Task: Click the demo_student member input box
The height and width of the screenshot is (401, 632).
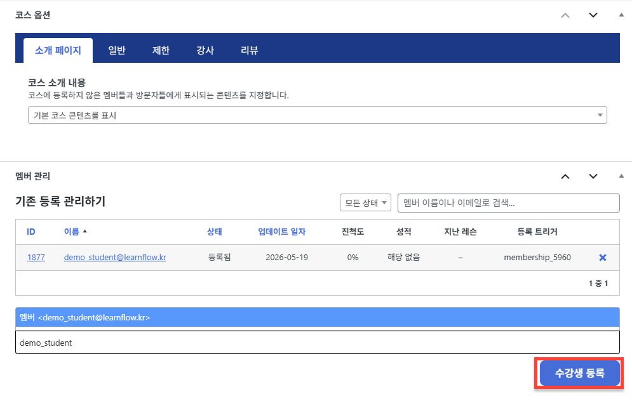Action: [x=317, y=343]
